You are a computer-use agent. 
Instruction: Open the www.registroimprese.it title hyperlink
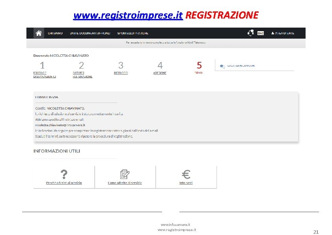[x=128, y=15]
